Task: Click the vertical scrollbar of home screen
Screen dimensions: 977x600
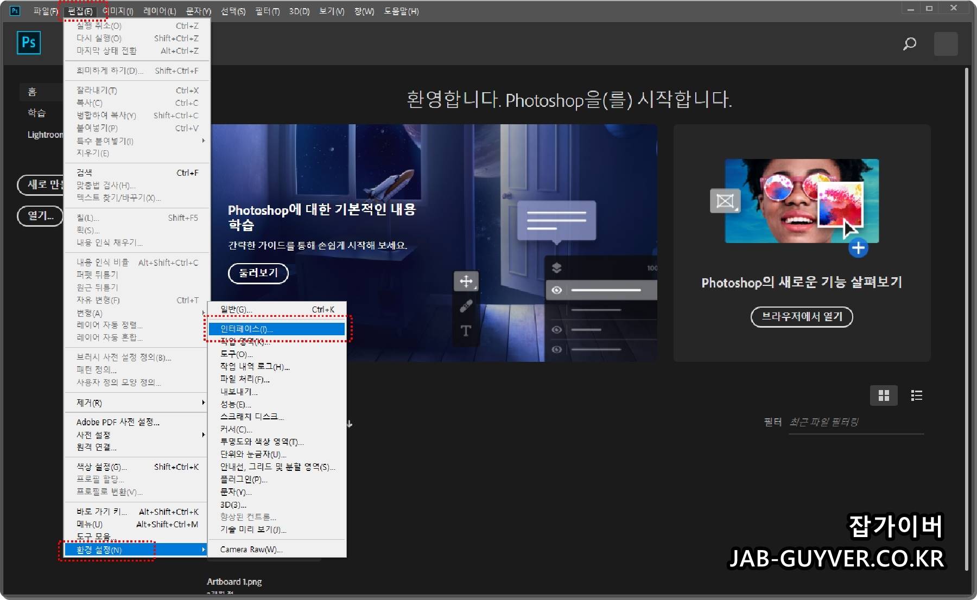Action: pos(967,318)
